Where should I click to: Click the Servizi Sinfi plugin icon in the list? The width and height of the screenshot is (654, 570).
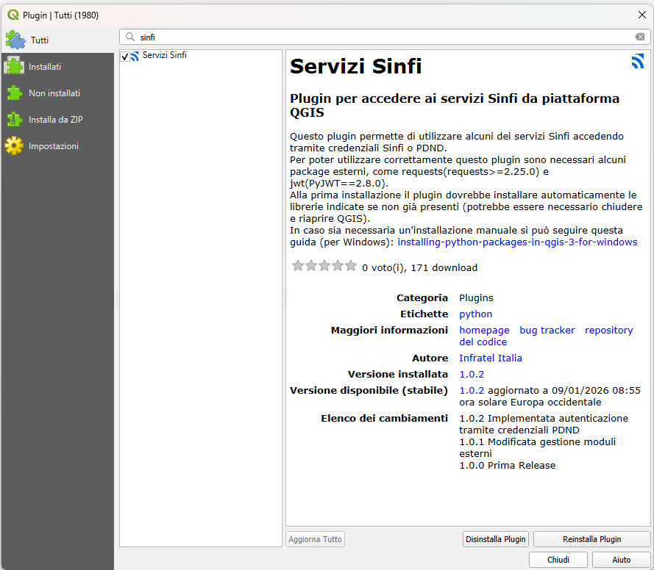coord(133,54)
